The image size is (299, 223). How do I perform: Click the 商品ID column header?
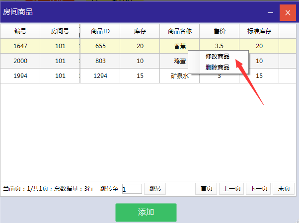coord(100,31)
